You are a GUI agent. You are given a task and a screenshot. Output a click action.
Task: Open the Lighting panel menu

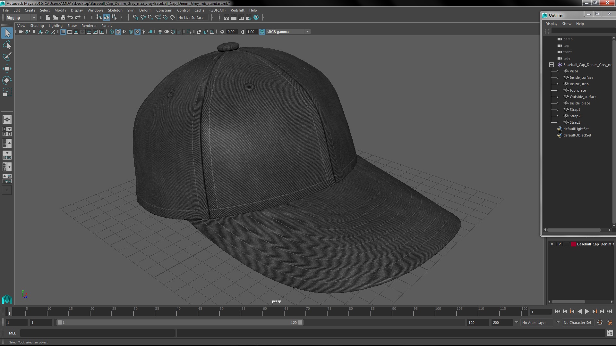55,26
